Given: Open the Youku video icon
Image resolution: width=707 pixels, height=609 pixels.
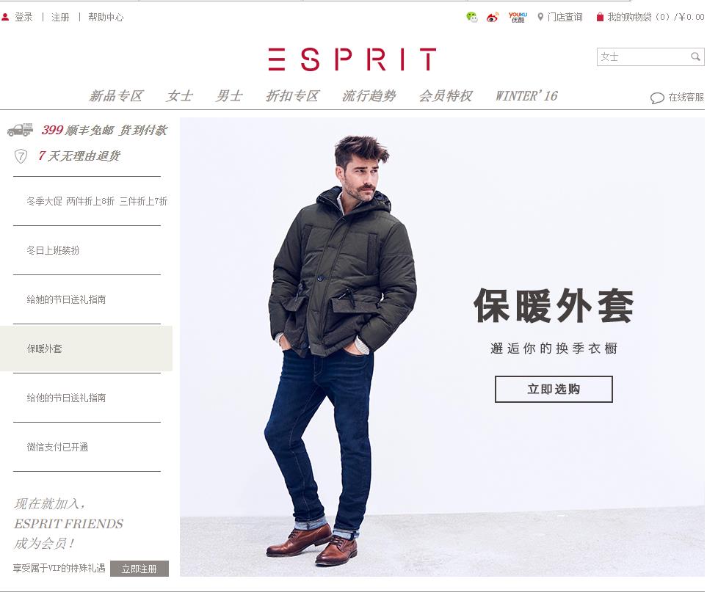Looking at the screenshot, I should [517, 17].
